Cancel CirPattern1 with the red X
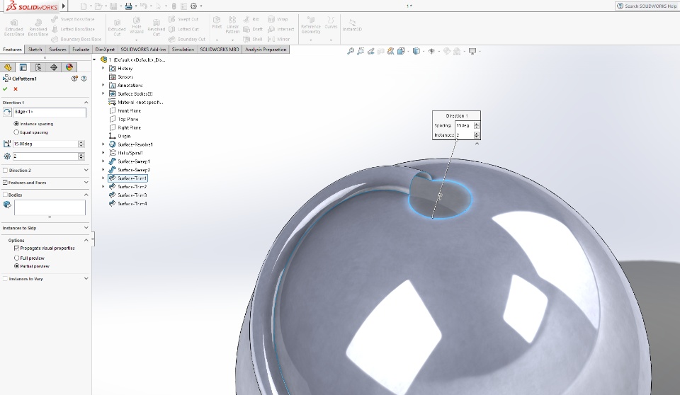Screen dimensions: 680x395 (16, 89)
